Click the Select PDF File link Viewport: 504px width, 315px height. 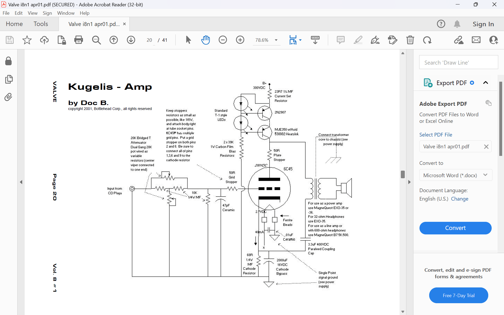click(436, 134)
